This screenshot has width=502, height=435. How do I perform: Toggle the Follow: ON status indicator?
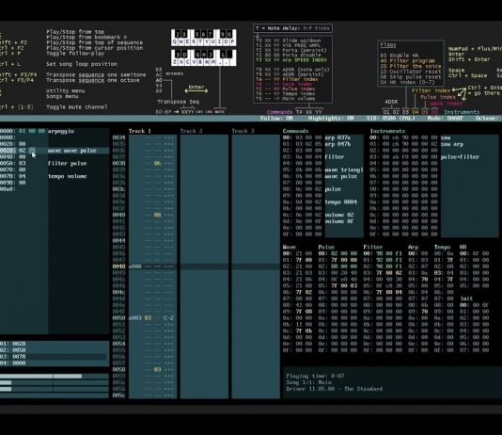pos(276,119)
